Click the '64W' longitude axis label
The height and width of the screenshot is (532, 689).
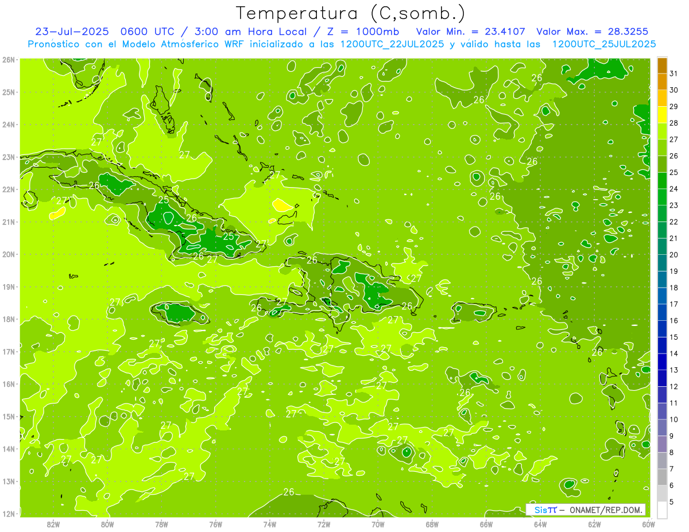540,524
